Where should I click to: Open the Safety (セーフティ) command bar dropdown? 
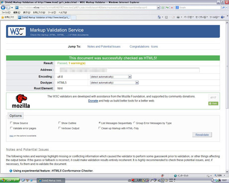click(202, 17)
